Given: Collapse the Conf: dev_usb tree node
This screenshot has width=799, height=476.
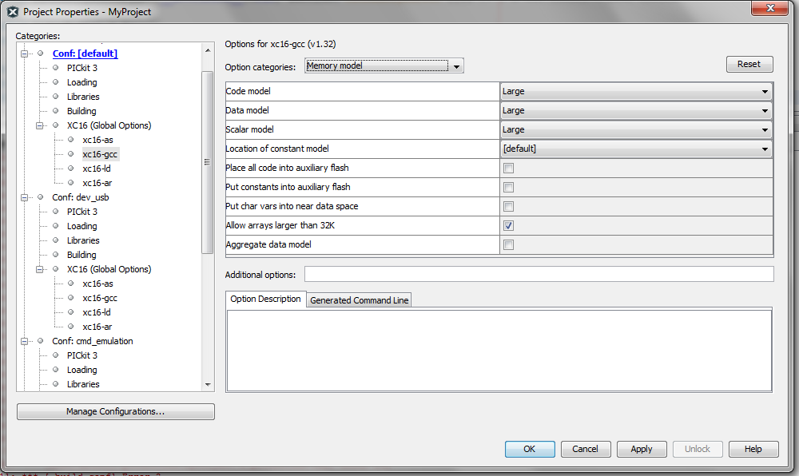Looking at the screenshot, I should (x=24, y=197).
